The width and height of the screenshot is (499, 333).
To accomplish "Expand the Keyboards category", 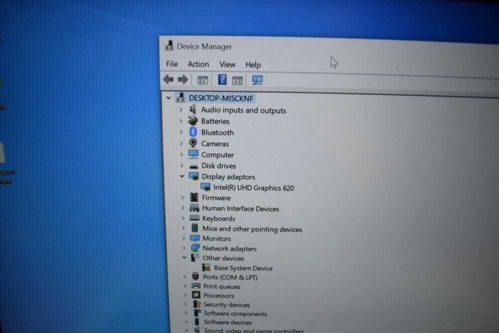I will 183,218.
